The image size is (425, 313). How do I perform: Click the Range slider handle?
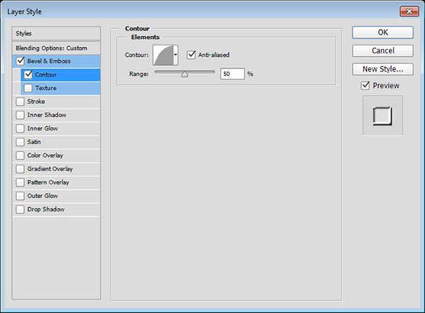click(x=185, y=75)
